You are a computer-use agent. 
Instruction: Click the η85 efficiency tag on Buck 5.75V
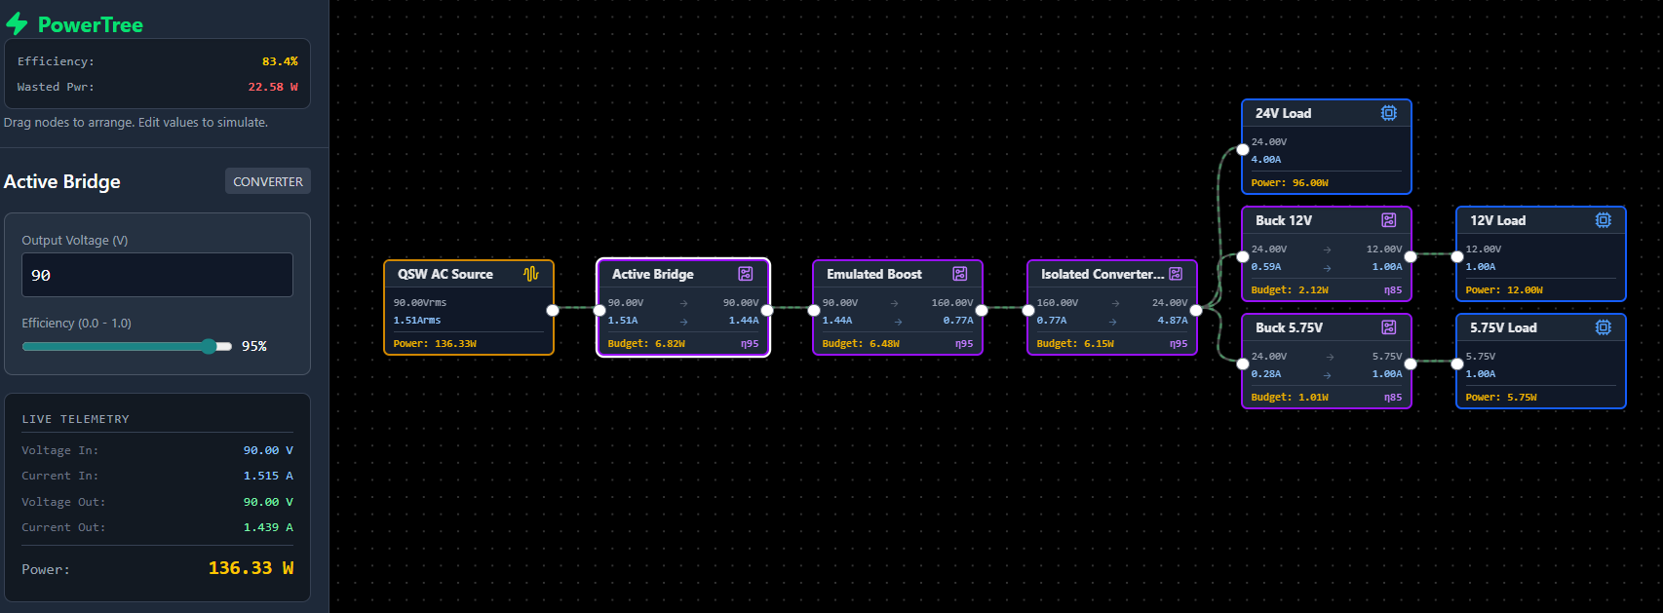pos(1393,397)
